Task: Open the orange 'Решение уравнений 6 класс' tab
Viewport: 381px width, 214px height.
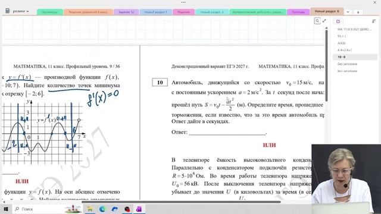Action: click(88, 12)
